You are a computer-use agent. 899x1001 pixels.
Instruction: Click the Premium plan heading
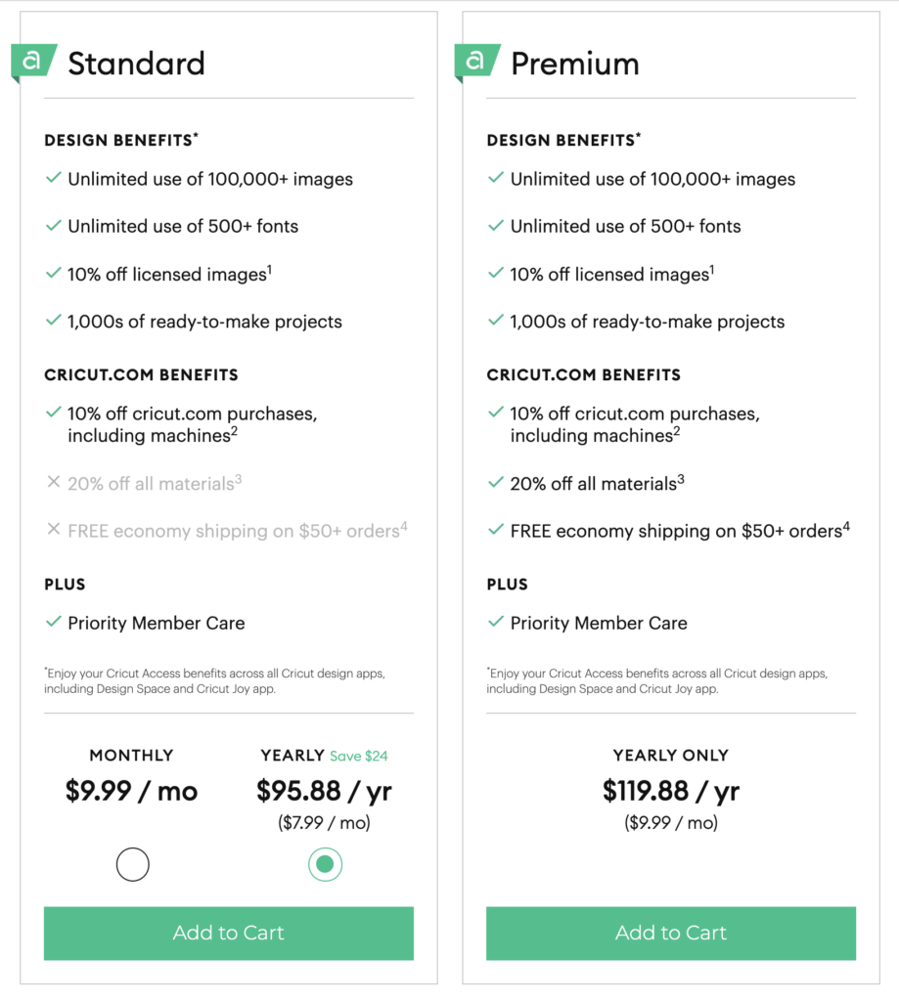pos(575,64)
